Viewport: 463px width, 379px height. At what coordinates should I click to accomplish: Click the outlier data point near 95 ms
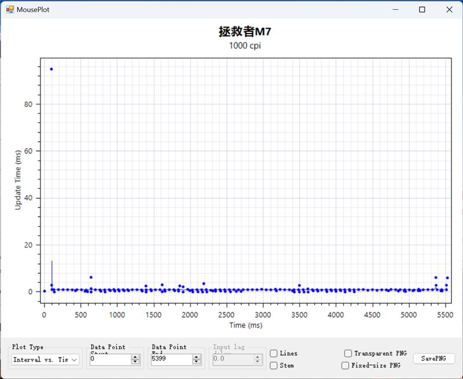coord(51,69)
